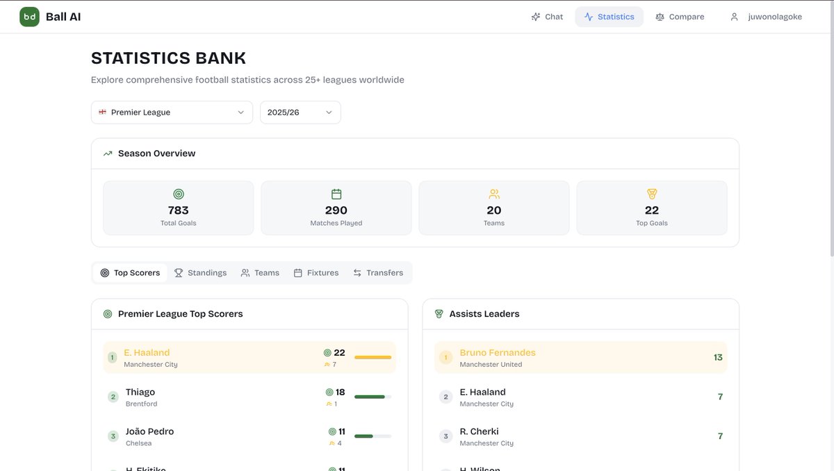The width and height of the screenshot is (834, 471).
Task: Click the 20 Teams card
Action: 494,208
